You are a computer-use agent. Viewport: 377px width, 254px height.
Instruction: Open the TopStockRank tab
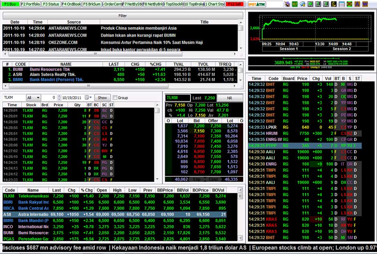click(x=173, y=4)
